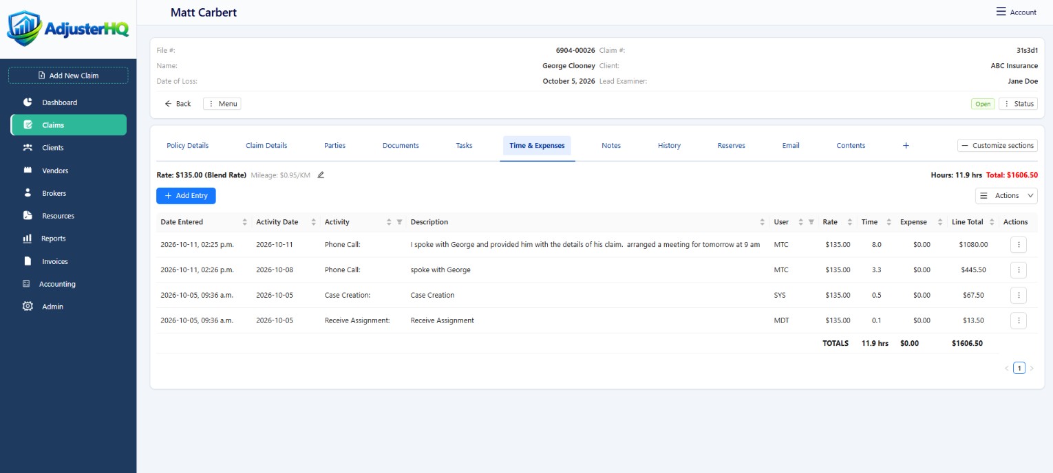Open the Brokers section
The image size is (1053, 473).
(x=54, y=193)
